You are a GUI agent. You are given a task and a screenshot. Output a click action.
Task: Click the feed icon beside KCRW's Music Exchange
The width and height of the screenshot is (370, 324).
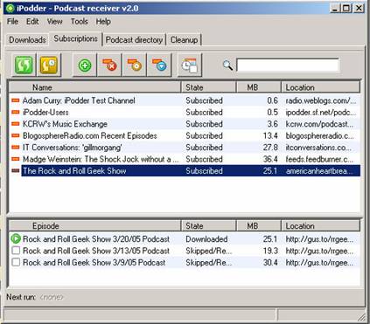(x=16, y=124)
